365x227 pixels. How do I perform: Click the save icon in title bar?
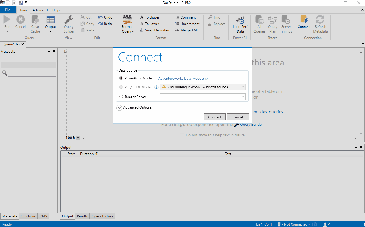[x=20, y=3]
